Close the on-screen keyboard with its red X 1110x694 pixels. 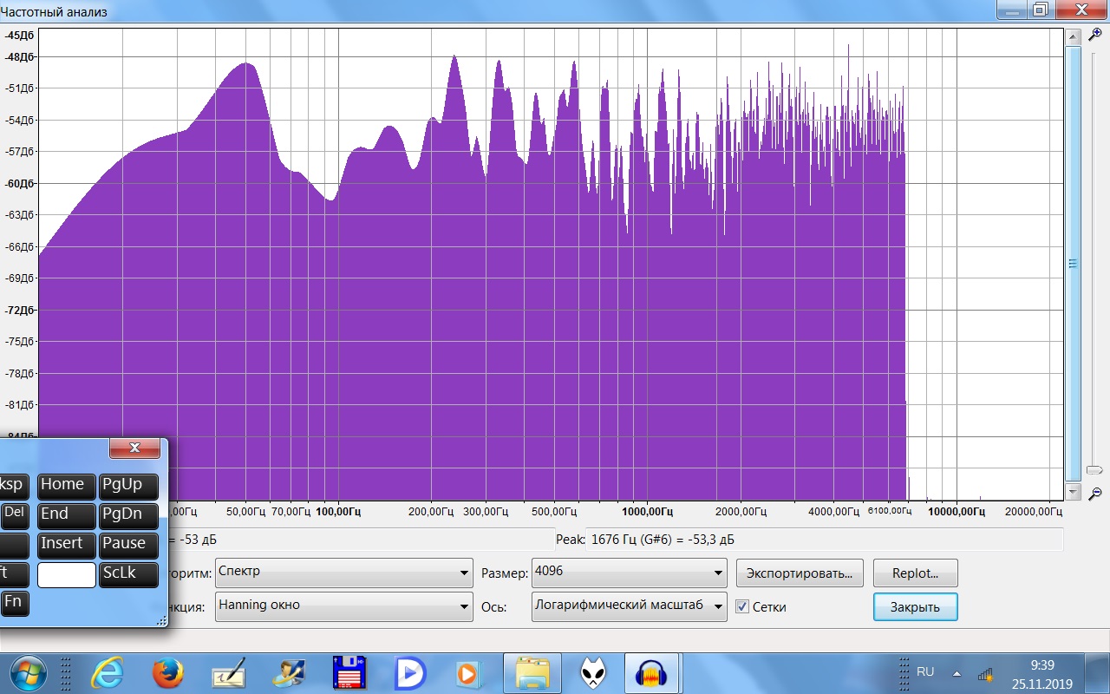[x=134, y=448]
